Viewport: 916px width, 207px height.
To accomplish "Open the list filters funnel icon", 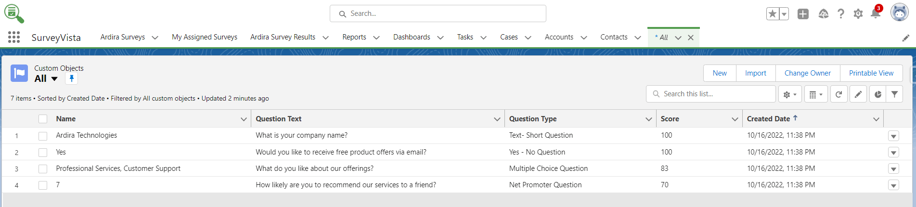I will point(894,94).
